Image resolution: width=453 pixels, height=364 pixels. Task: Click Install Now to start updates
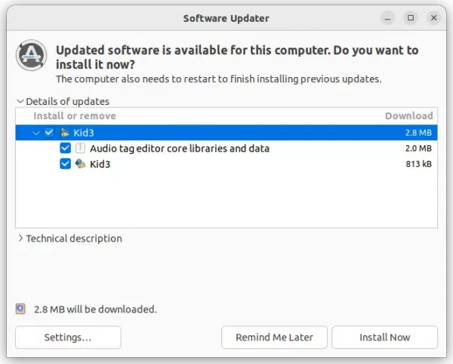(384, 337)
